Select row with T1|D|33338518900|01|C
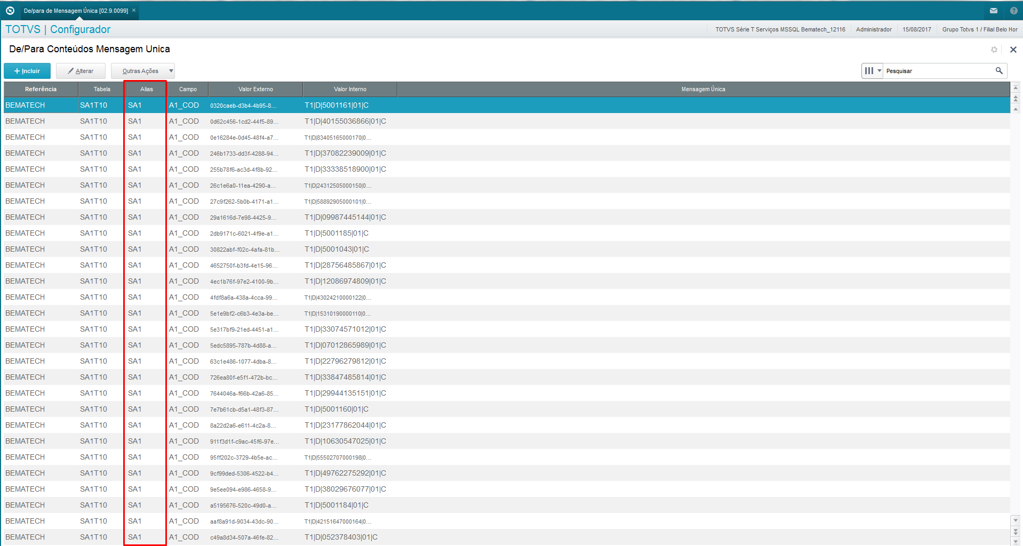Viewport: 1023px width, 546px height. point(507,169)
